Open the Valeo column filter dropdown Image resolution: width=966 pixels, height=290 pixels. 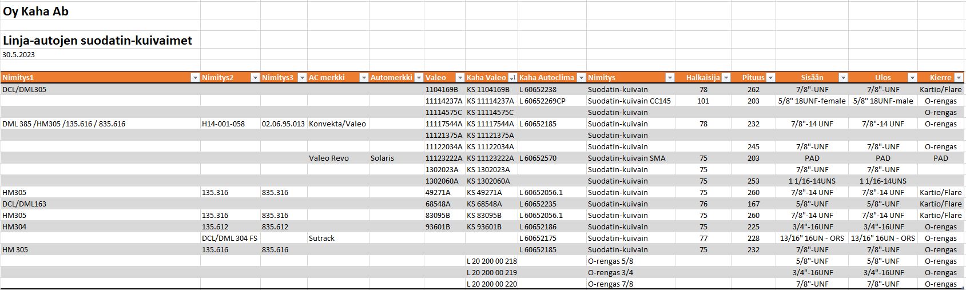pyautogui.click(x=459, y=78)
